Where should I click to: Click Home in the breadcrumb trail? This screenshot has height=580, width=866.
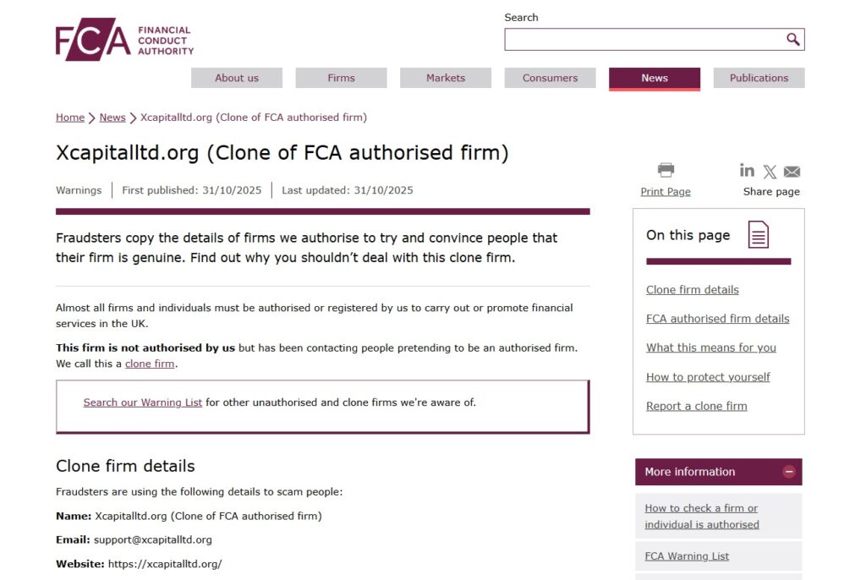[70, 118]
